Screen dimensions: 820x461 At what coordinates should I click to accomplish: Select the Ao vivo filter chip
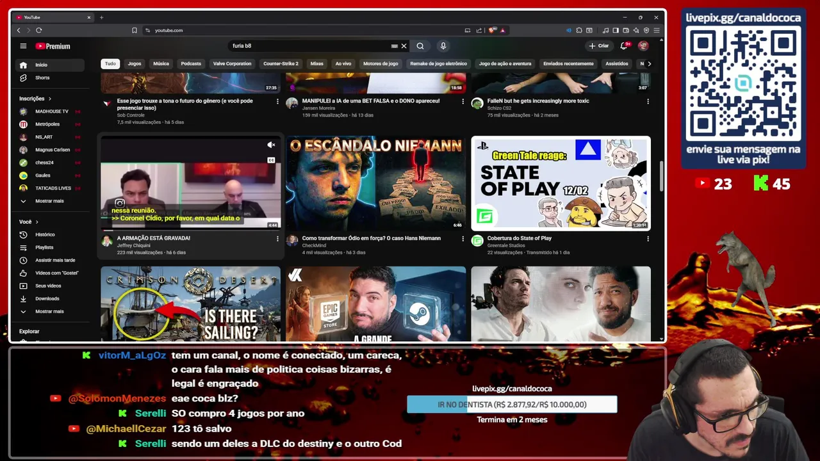coord(343,63)
